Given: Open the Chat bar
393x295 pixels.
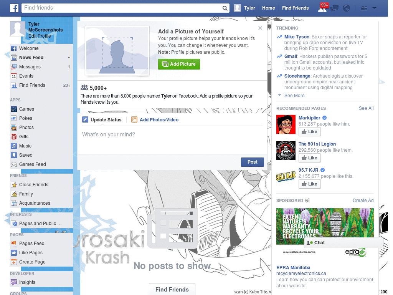Looking at the screenshot, I should tap(343, 243).
